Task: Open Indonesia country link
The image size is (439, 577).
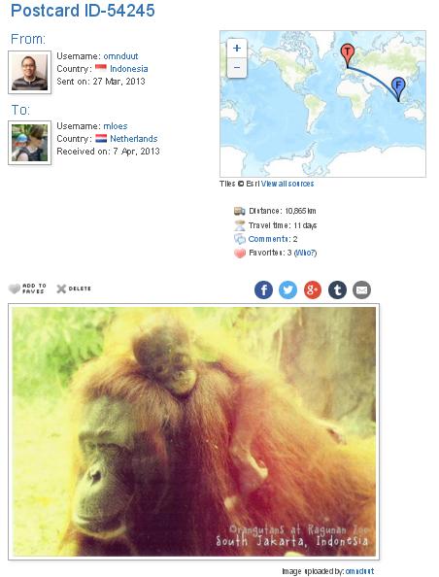Action: [x=129, y=69]
